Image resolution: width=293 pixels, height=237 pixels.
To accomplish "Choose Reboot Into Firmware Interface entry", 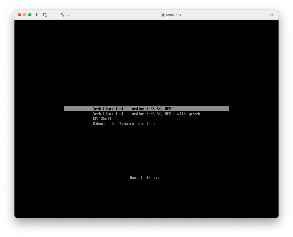I will (x=124, y=123).
